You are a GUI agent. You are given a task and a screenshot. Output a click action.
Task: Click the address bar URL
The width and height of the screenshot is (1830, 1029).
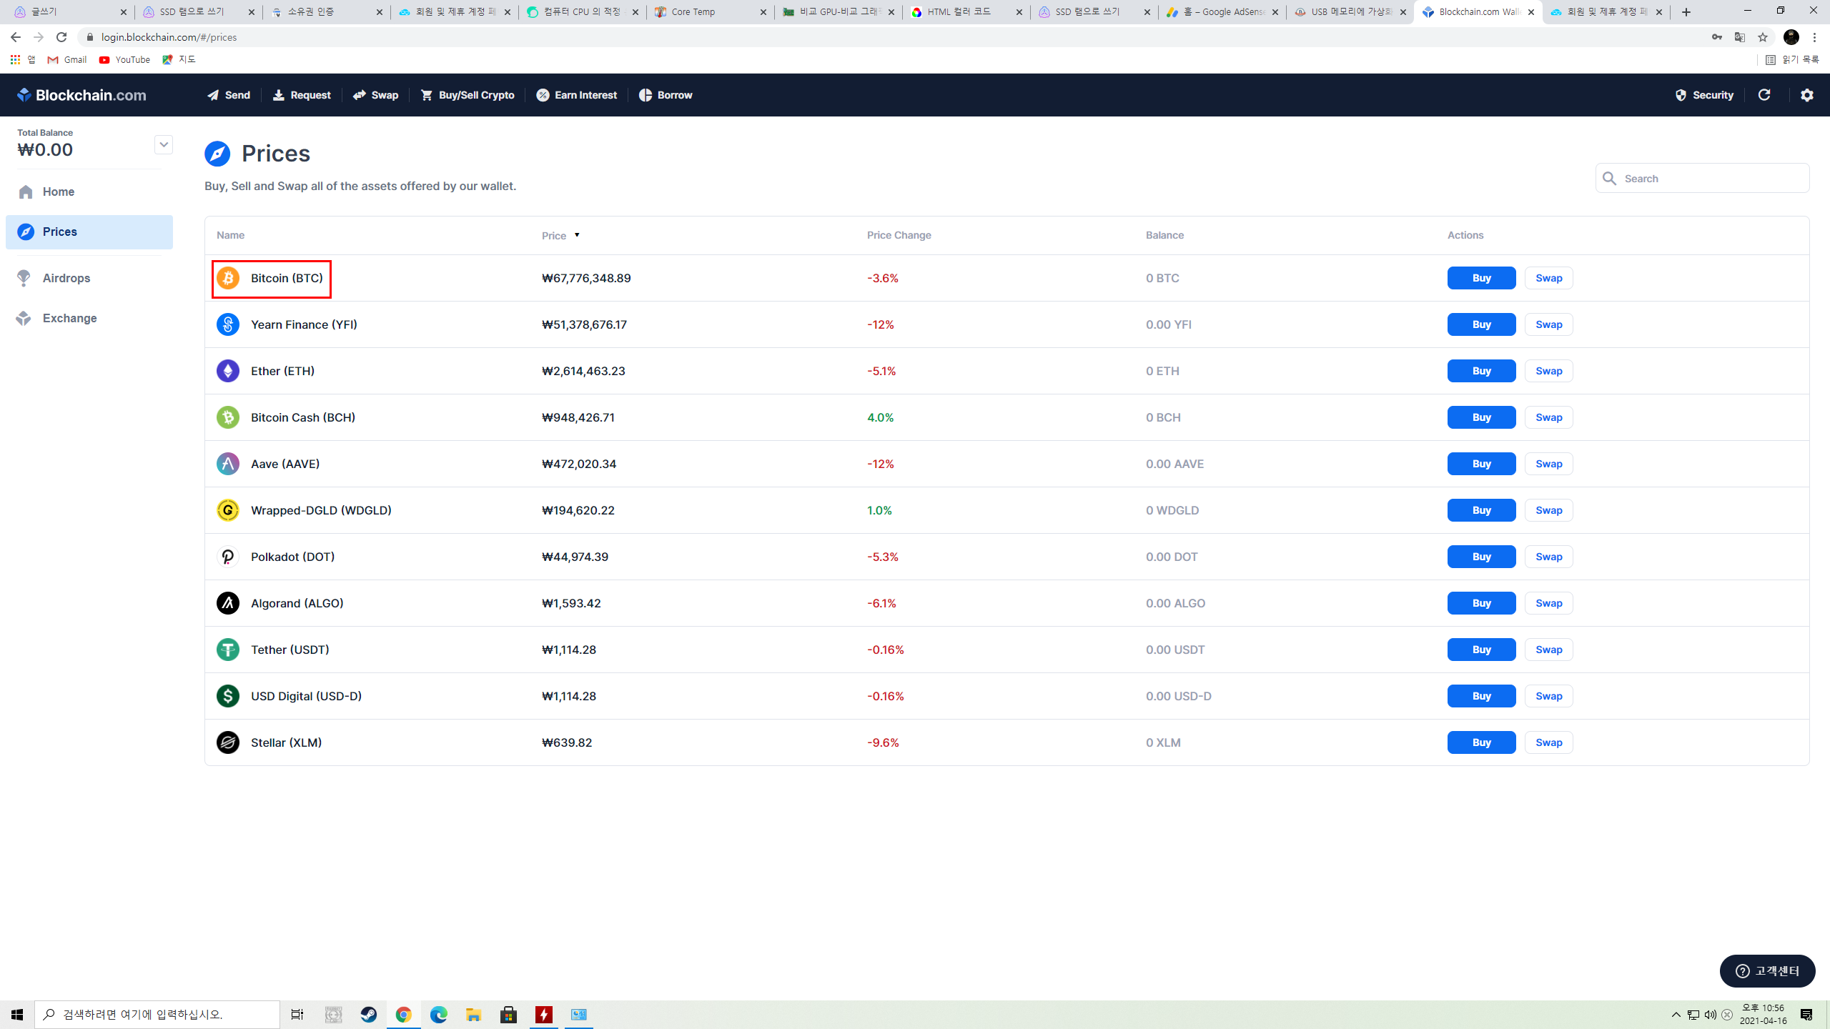[169, 37]
